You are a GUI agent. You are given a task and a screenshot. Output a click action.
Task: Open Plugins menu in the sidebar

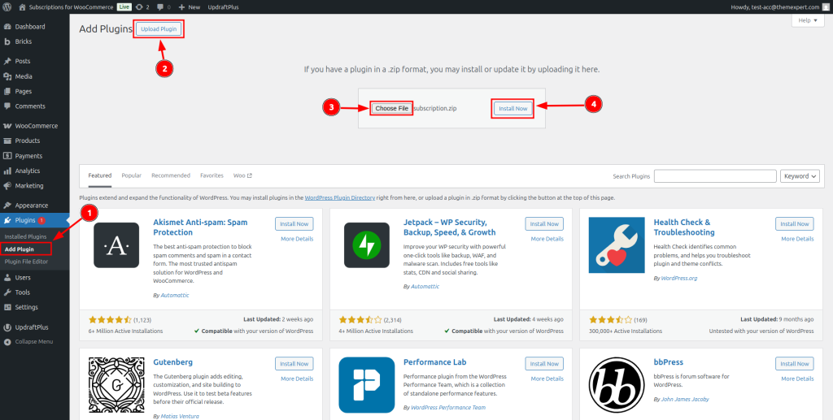(x=34, y=220)
